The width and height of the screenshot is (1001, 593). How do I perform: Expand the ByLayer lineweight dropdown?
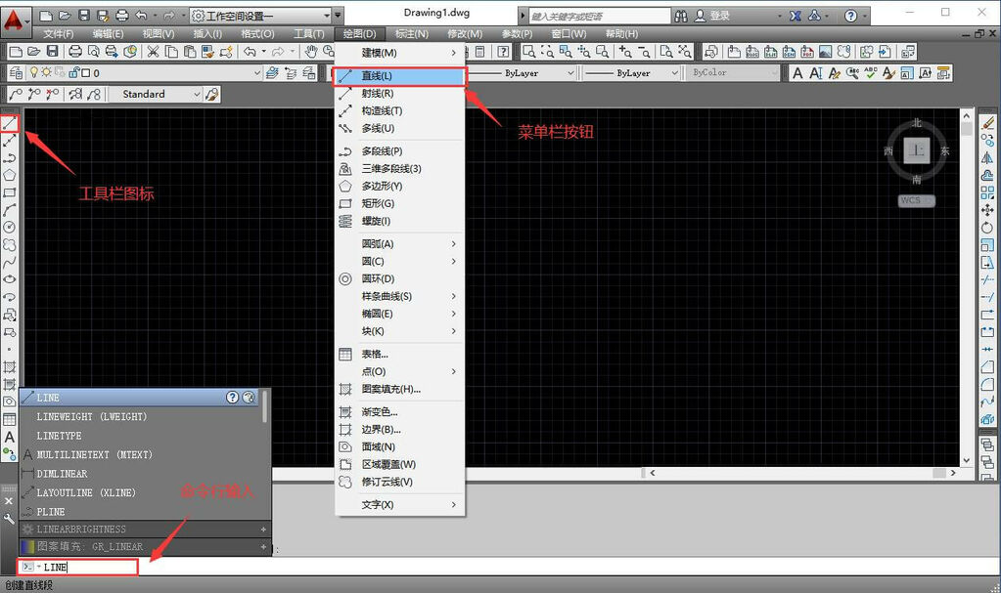(x=674, y=73)
